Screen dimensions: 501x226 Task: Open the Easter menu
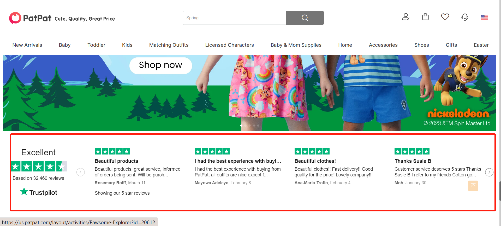[x=481, y=45]
